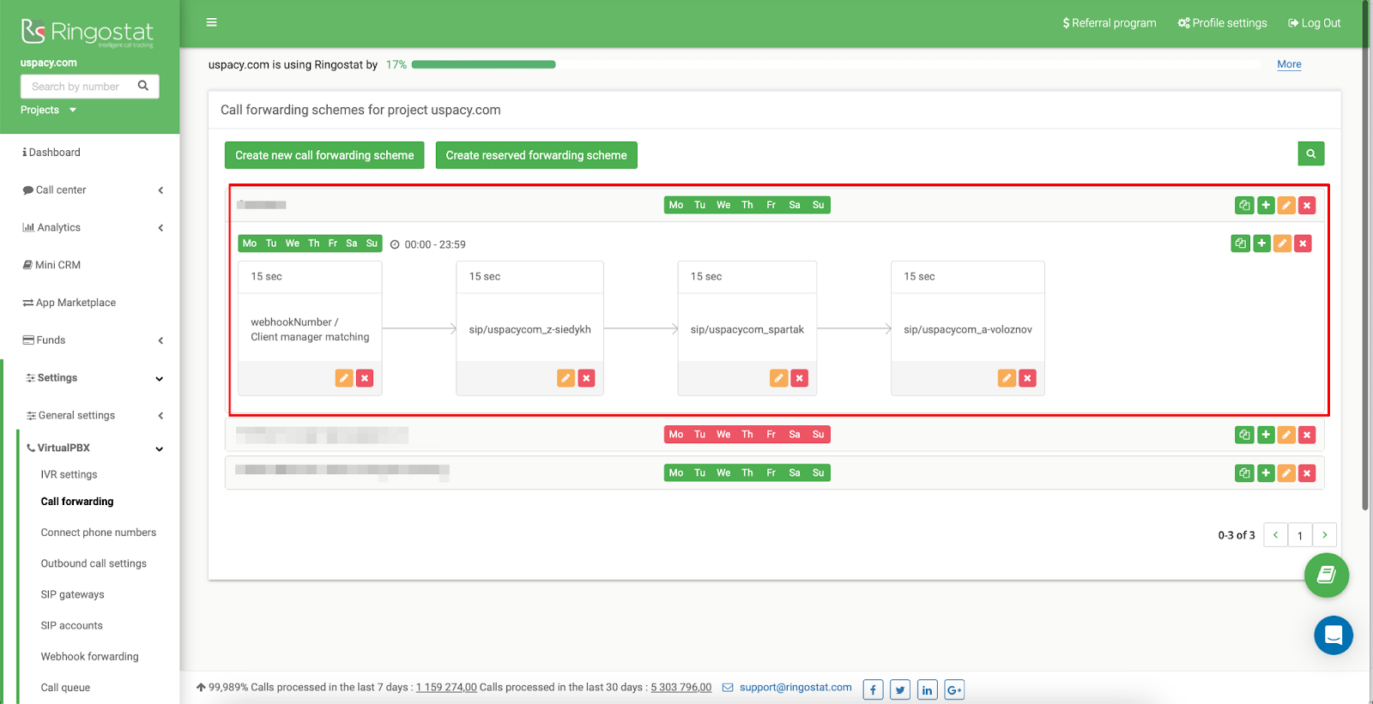Open Call queue page
Image resolution: width=1373 pixels, height=704 pixels.
click(65, 687)
